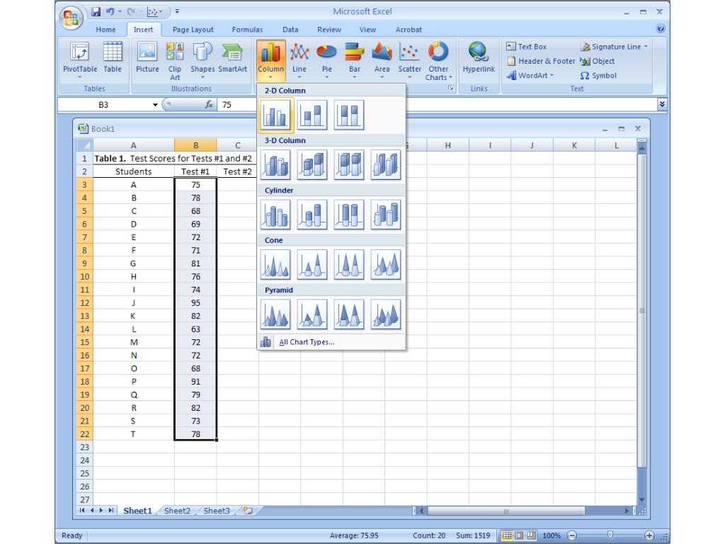Open the Pie chart dropdown
This screenshot has height=544, width=725.
327,59
